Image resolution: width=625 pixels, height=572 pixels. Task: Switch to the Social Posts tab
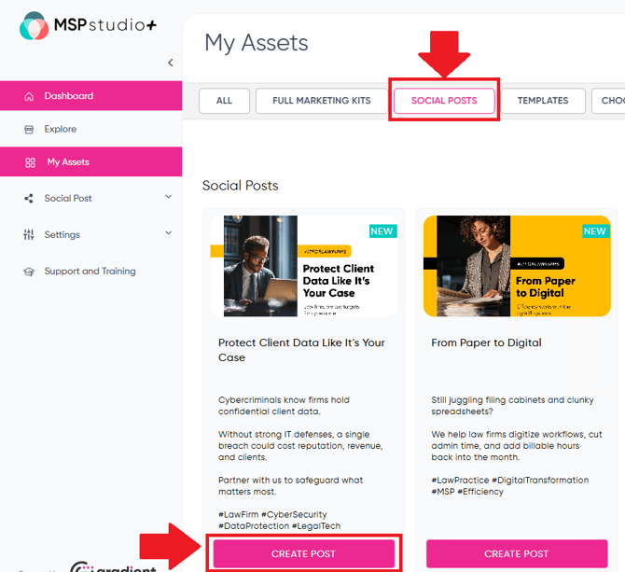point(444,101)
